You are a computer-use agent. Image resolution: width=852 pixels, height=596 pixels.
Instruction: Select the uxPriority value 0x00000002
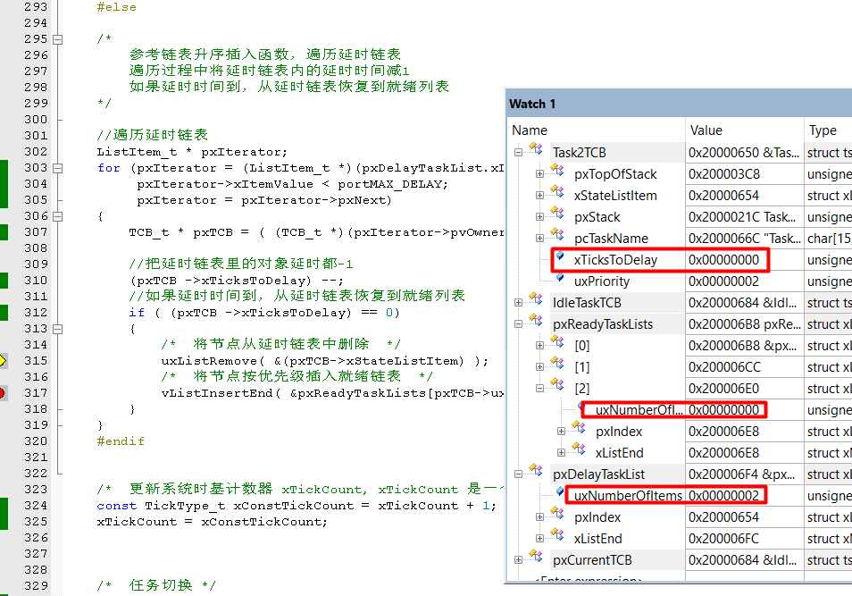(x=723, y=281)
